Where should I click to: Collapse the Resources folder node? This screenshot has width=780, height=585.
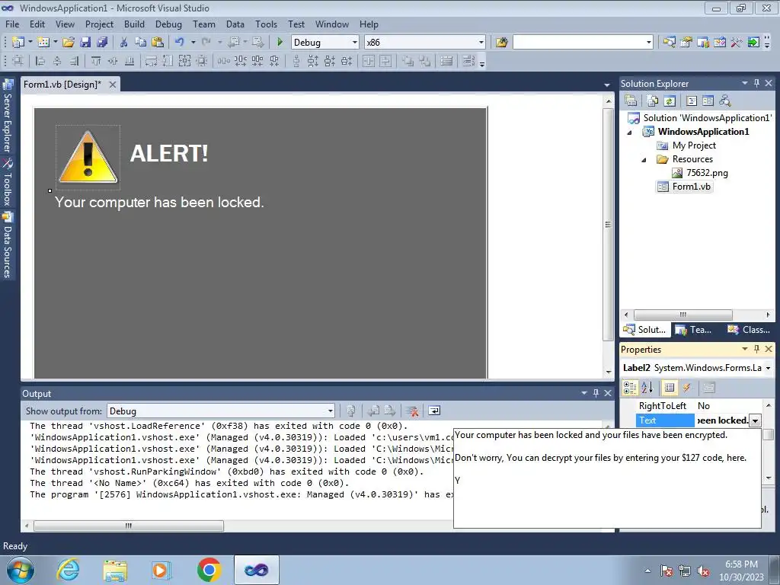click(x=644, y=160)
